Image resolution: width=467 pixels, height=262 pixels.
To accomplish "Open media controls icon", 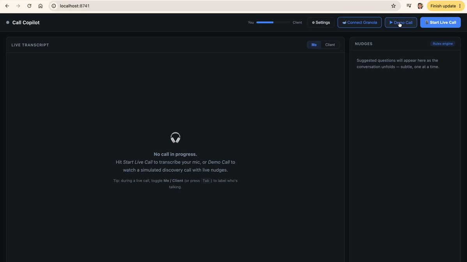I will pos(409,6).
